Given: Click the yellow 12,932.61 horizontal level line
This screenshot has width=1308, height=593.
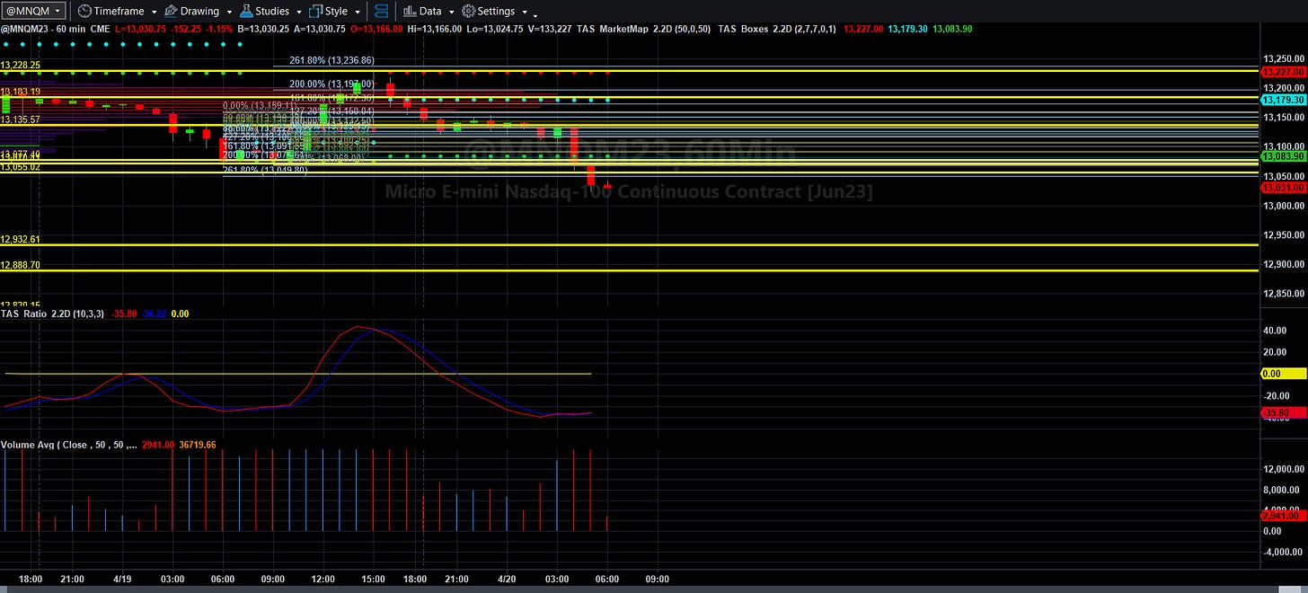Looking at the screenshot, I should click(x=629, y=244).
